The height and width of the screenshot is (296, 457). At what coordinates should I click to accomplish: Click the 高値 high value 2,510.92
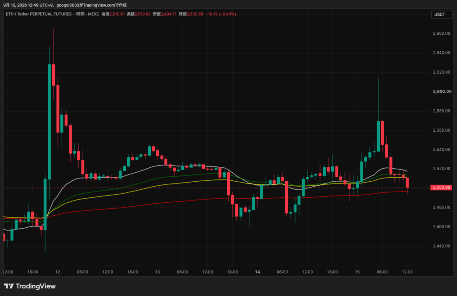point(142,14)
